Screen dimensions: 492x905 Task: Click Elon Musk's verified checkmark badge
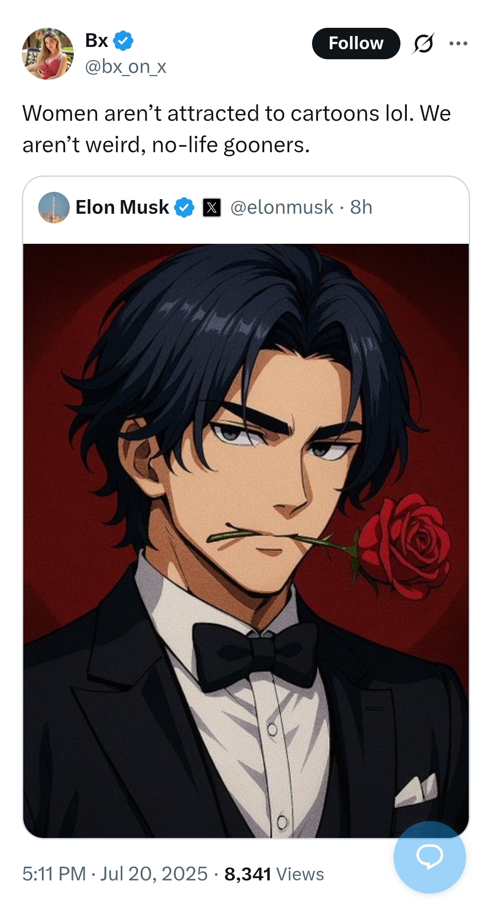184,207
